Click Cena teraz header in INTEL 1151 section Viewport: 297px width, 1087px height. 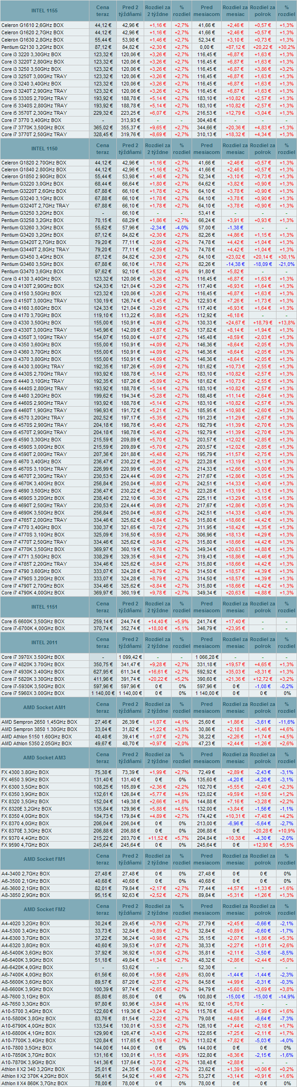[x=103, y=607]
